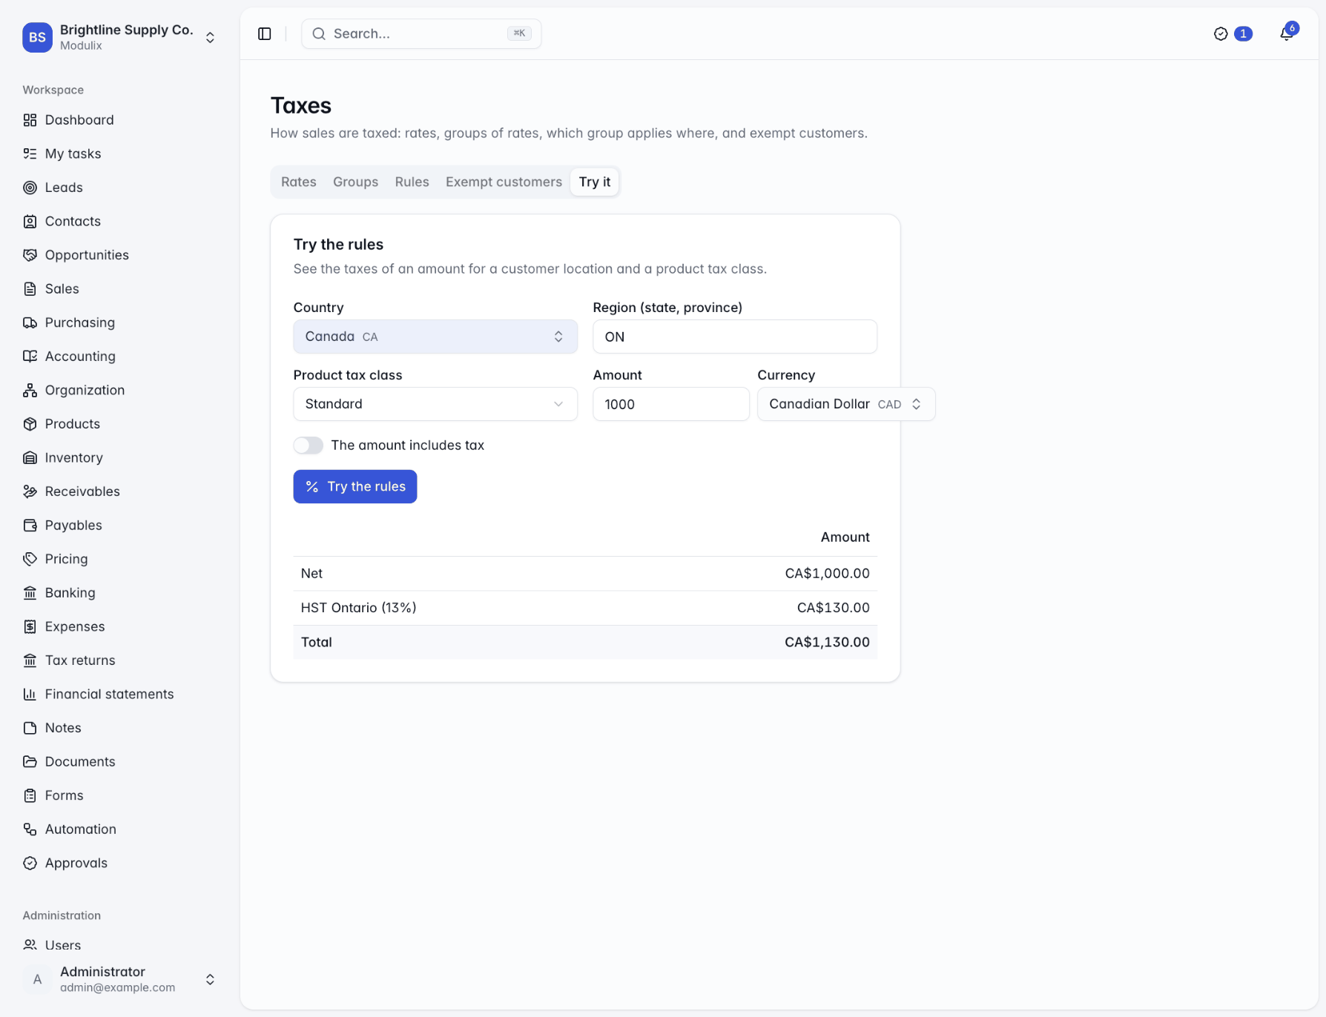Switch to the Exempt customers tab
The height and width of the screenshot is (1017, 1326).
click(x=504, y=182)
